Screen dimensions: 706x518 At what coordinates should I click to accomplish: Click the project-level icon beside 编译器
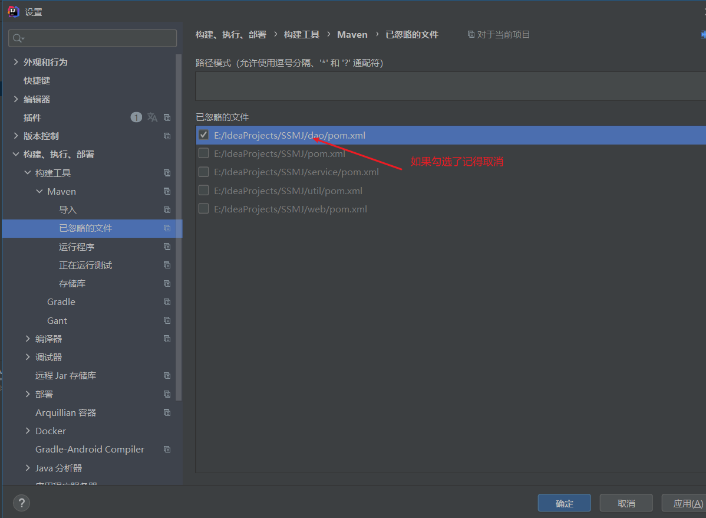167,339
